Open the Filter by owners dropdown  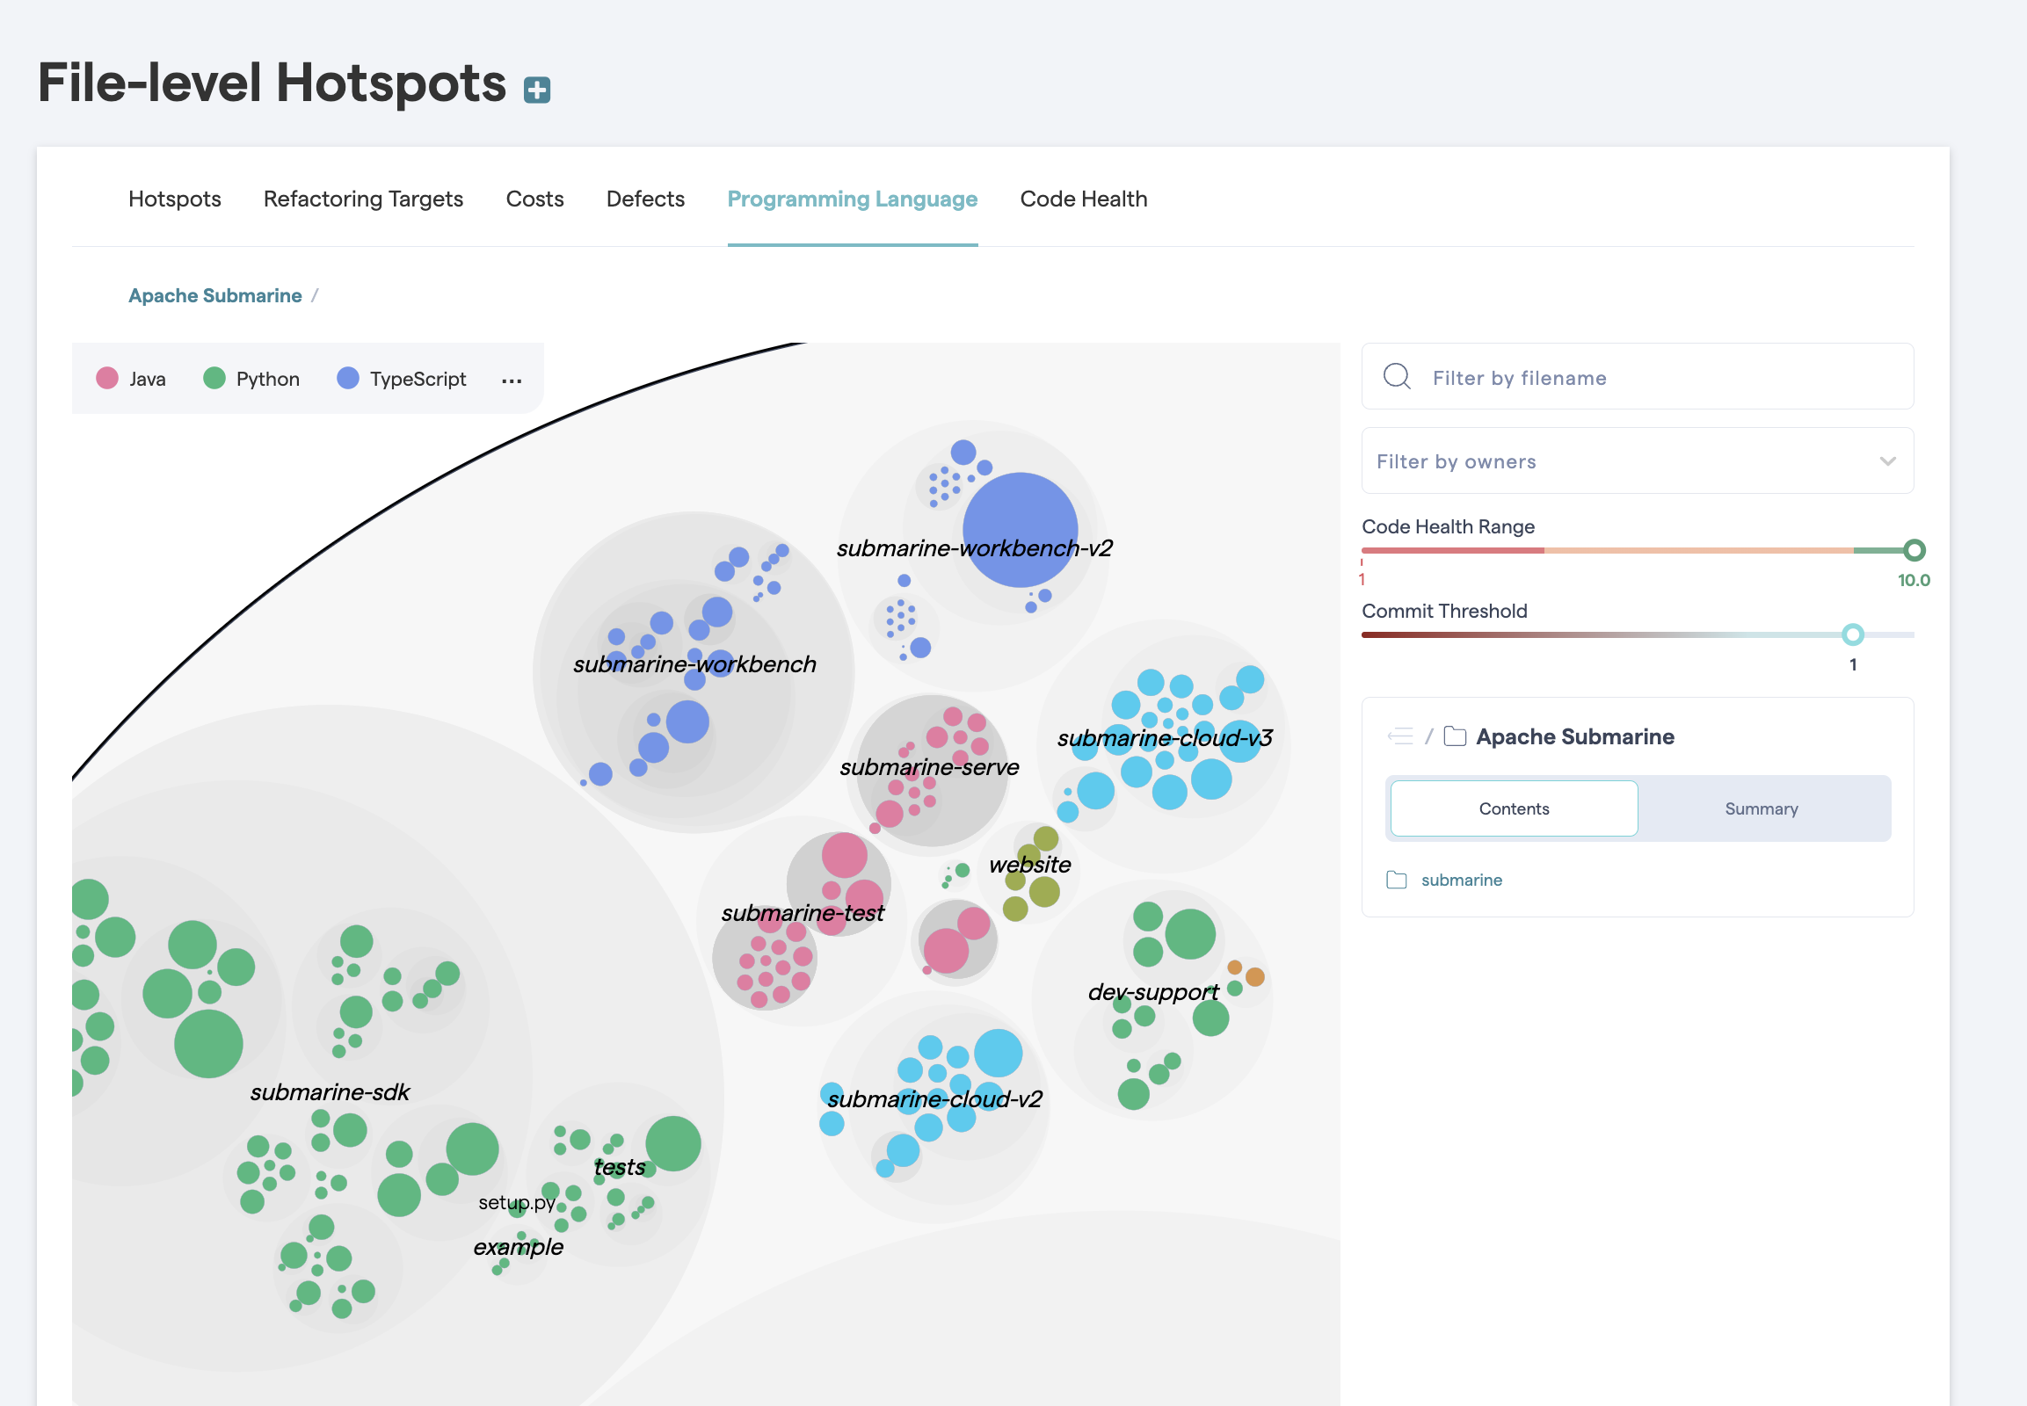(1637, 461)
